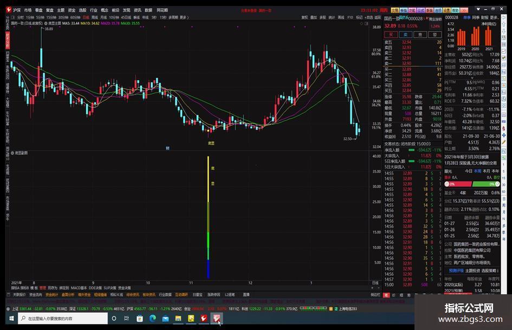This screenshot has width=512, height=330.
Task: Click the 设置 settings toolbar button
Action: pyautogui.click(x=446, y=10)
